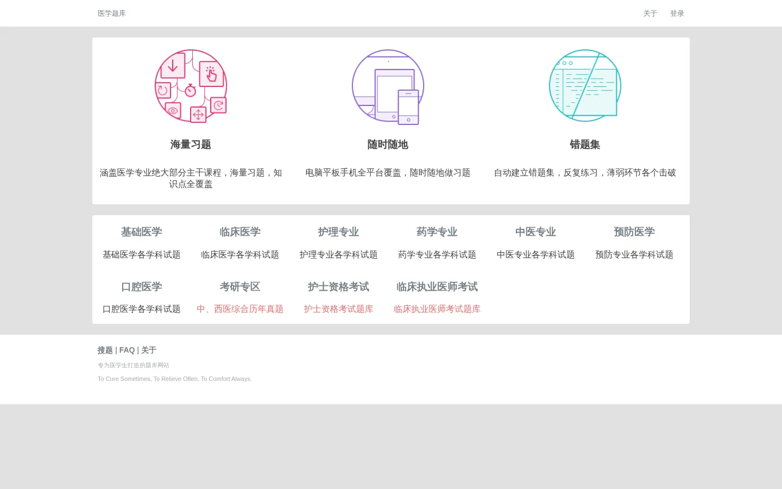Select the 错题集 heading
The image size is (782, 489).
[585, 145]
